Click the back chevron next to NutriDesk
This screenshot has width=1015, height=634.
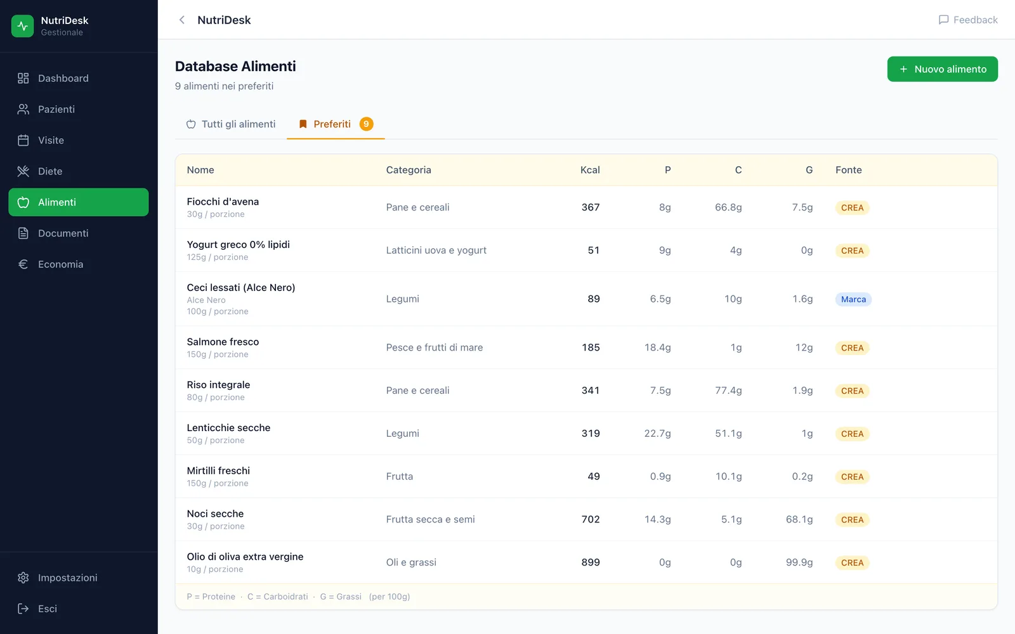tap(182, 20)
